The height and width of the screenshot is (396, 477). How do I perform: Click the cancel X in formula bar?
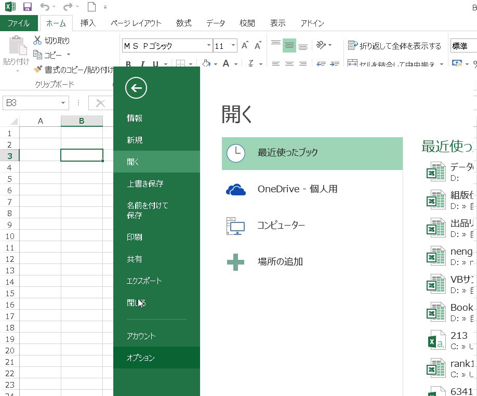tap(100, 103)
